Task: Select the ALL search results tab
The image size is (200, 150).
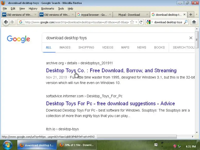Action: (48, 47)
